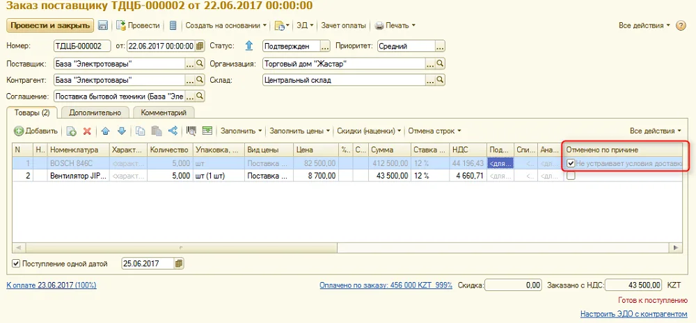This screenshot has width=696, height=323.
Task: Click Заказано с НДС amount field
Action: coord(634,285)
